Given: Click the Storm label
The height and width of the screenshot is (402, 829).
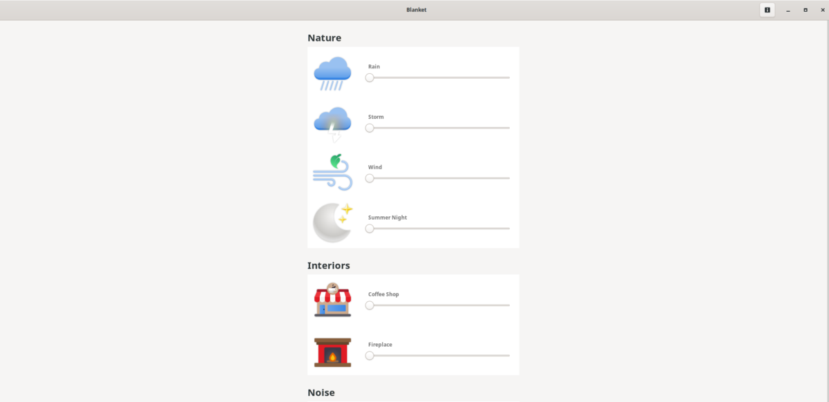Looking at the screenshot, I should click(376, 117).
